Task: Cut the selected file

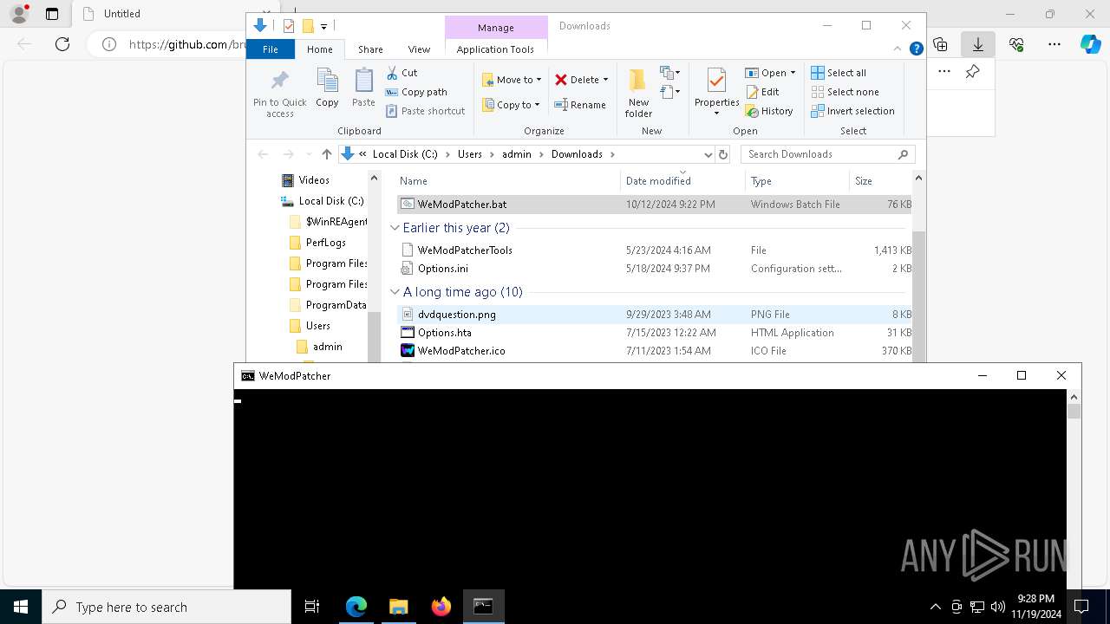Action: pyautogui.click(x=402, y=73)
